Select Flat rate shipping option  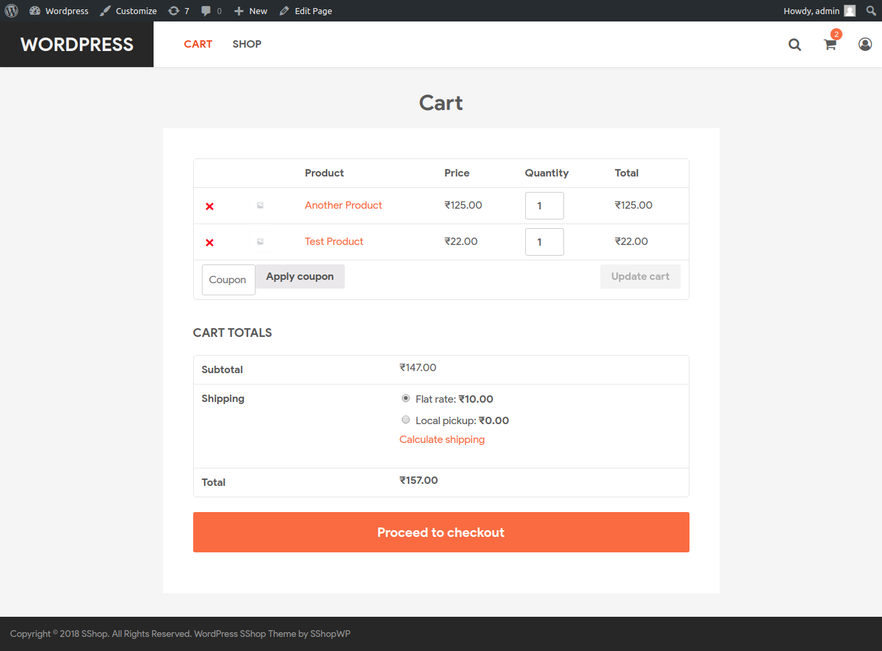406,399
